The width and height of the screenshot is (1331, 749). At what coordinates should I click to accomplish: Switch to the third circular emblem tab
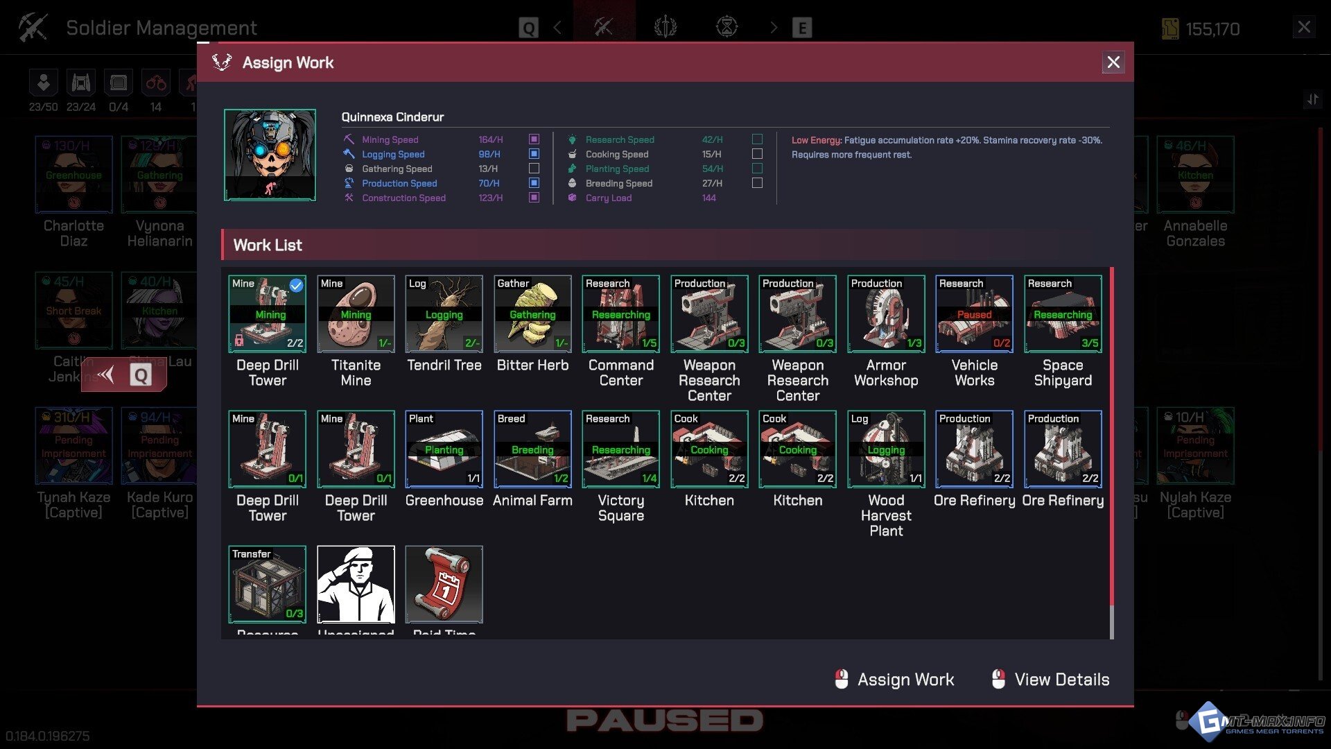pyautogui.click(x=727, y=28)
